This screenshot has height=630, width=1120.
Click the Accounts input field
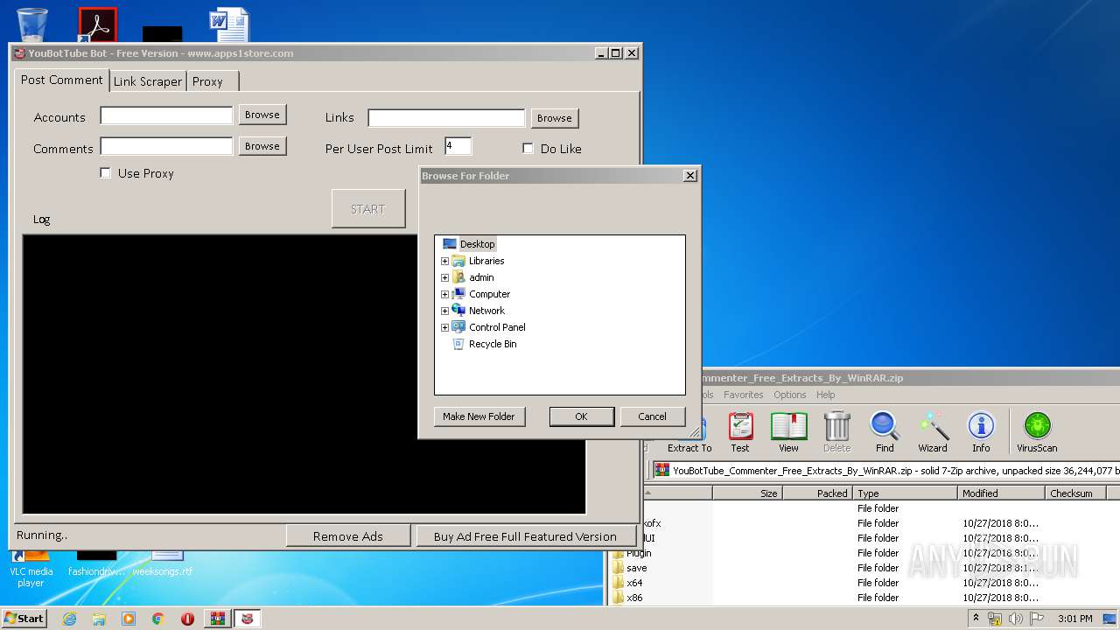tap(166, 115)
